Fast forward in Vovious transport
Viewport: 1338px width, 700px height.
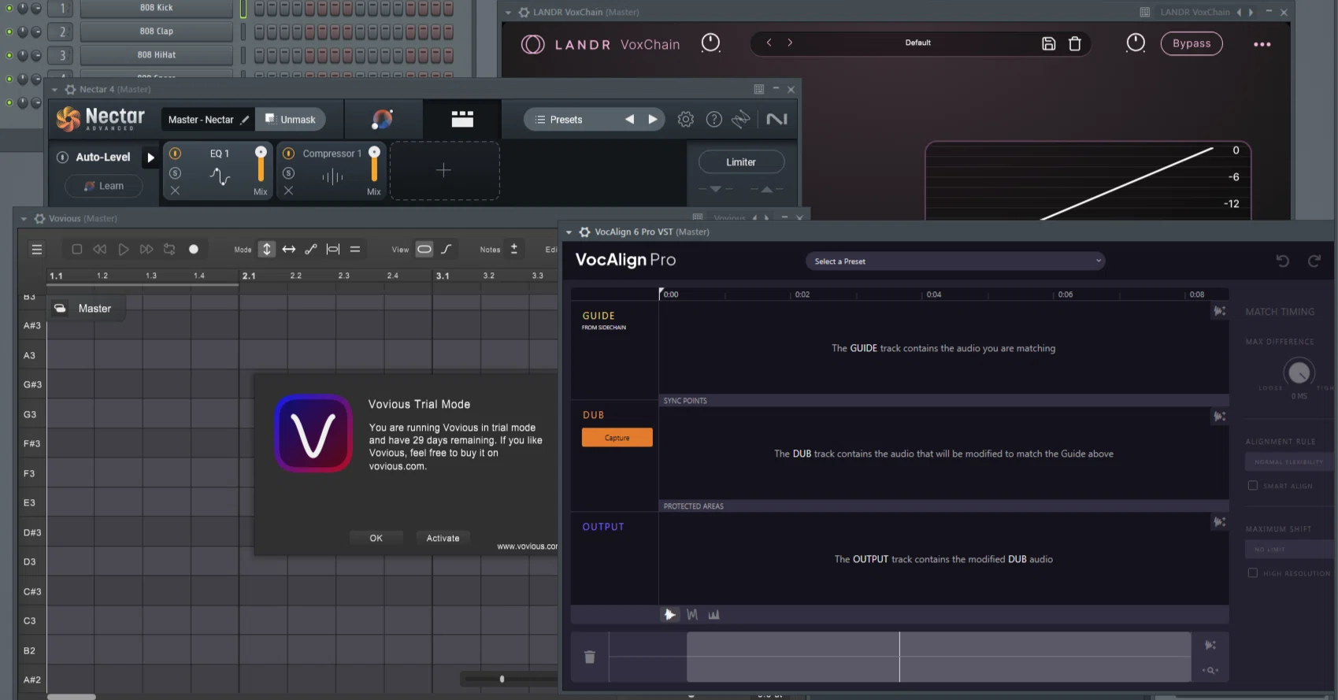[x=146, y=250]
